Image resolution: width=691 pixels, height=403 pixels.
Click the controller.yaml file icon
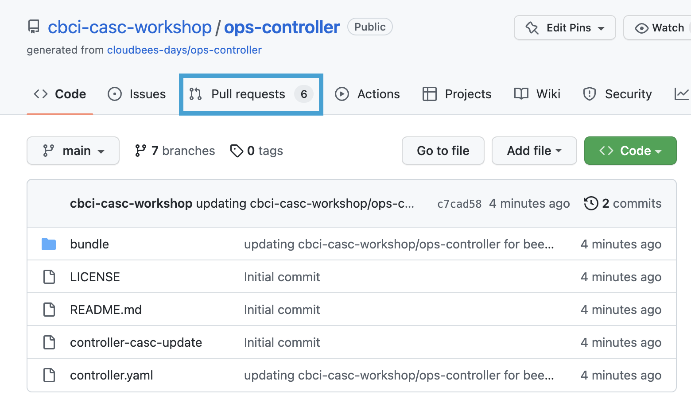click(49, 375)
